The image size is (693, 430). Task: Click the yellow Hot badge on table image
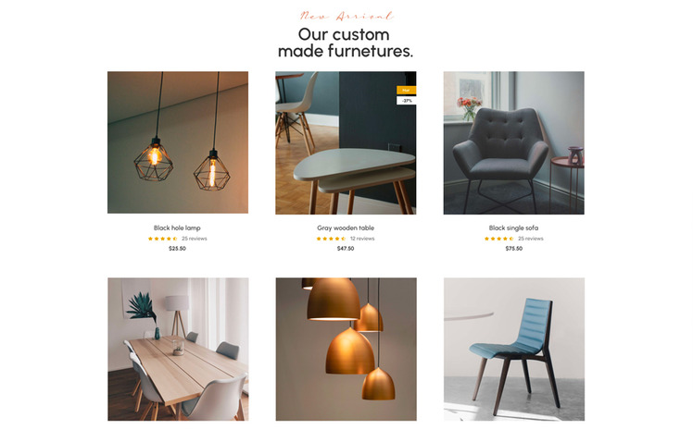coord(406,90)
